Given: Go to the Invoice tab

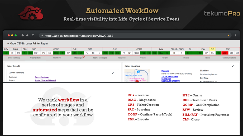Looking at the screenshot, I should (x=186, y=58).
